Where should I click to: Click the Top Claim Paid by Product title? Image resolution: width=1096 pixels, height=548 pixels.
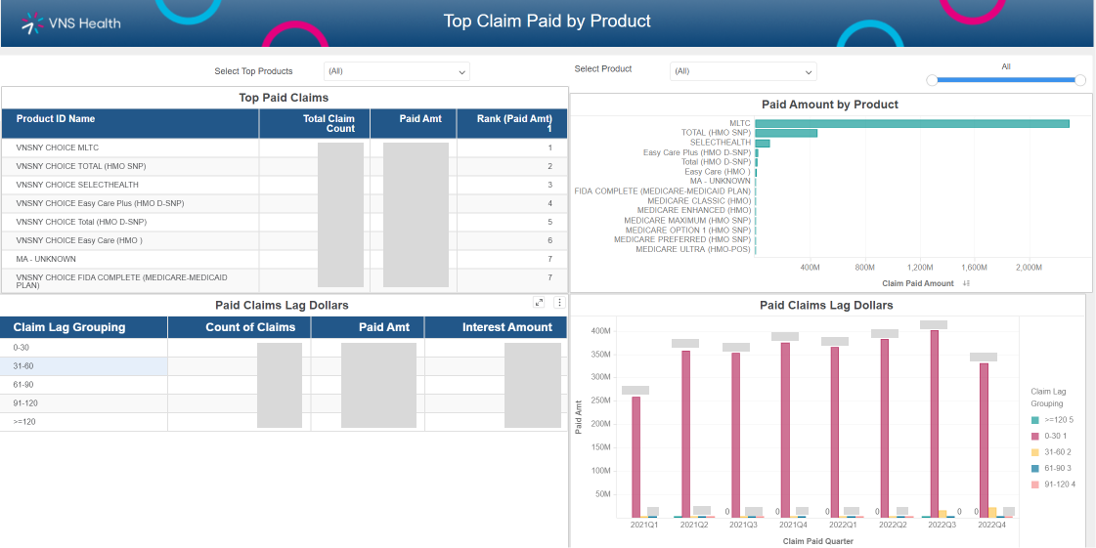(548, 21)
